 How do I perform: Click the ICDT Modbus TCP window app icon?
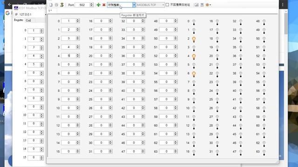[x=16, y=8]
